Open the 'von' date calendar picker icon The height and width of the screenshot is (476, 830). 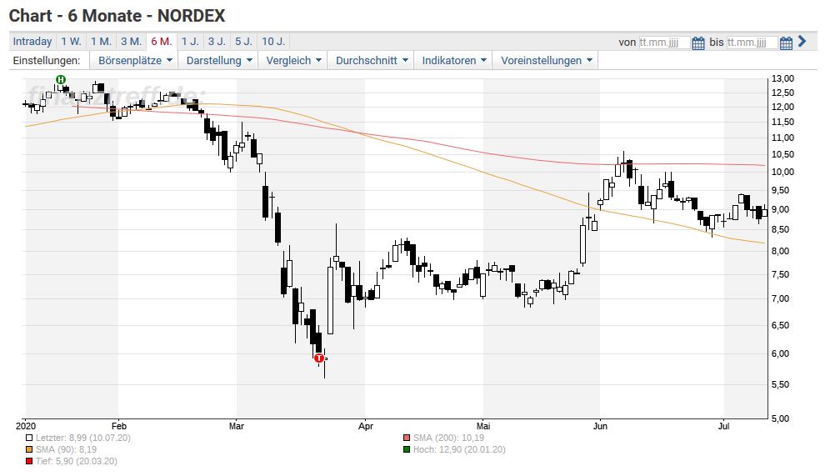(x=698, y=43)
